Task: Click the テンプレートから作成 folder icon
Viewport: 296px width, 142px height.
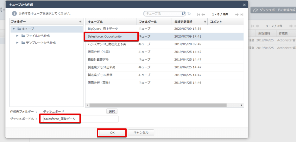Action: [23, 43]
